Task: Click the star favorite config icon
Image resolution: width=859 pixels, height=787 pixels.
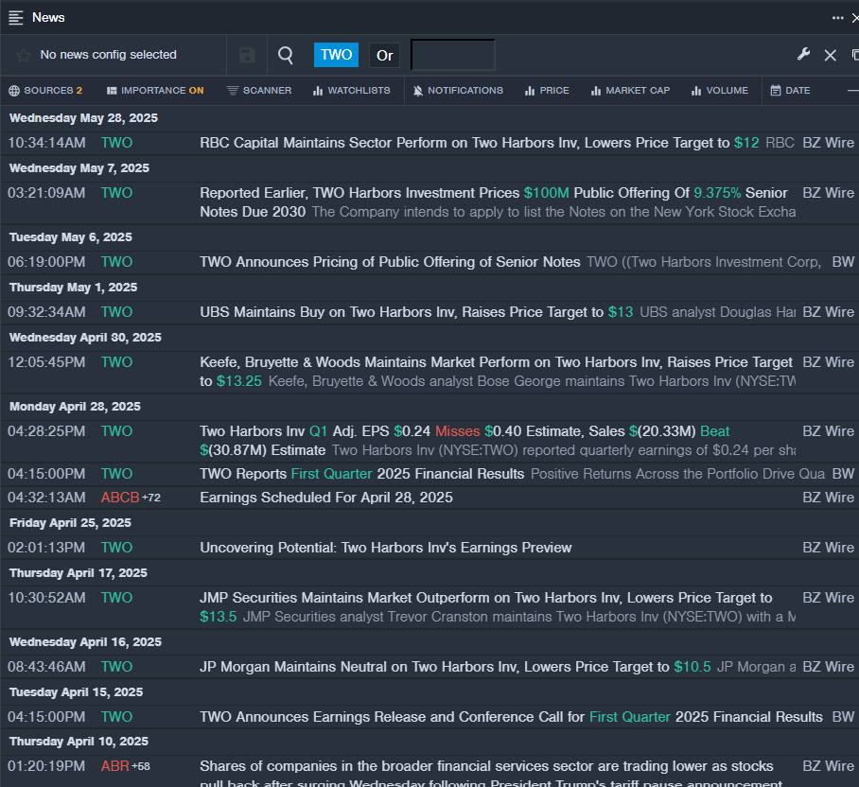Action: [23, 55]
